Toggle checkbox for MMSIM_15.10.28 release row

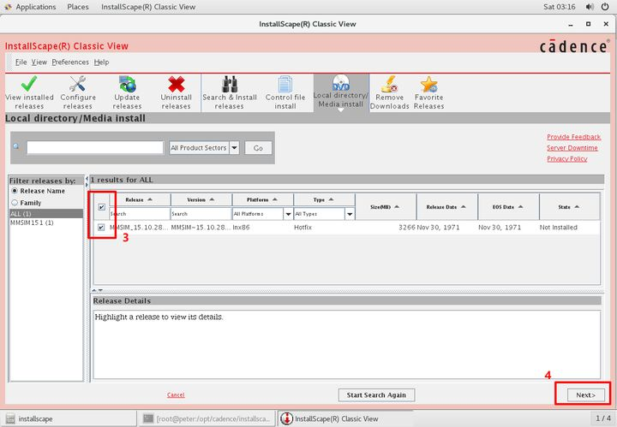coord(101,227)
